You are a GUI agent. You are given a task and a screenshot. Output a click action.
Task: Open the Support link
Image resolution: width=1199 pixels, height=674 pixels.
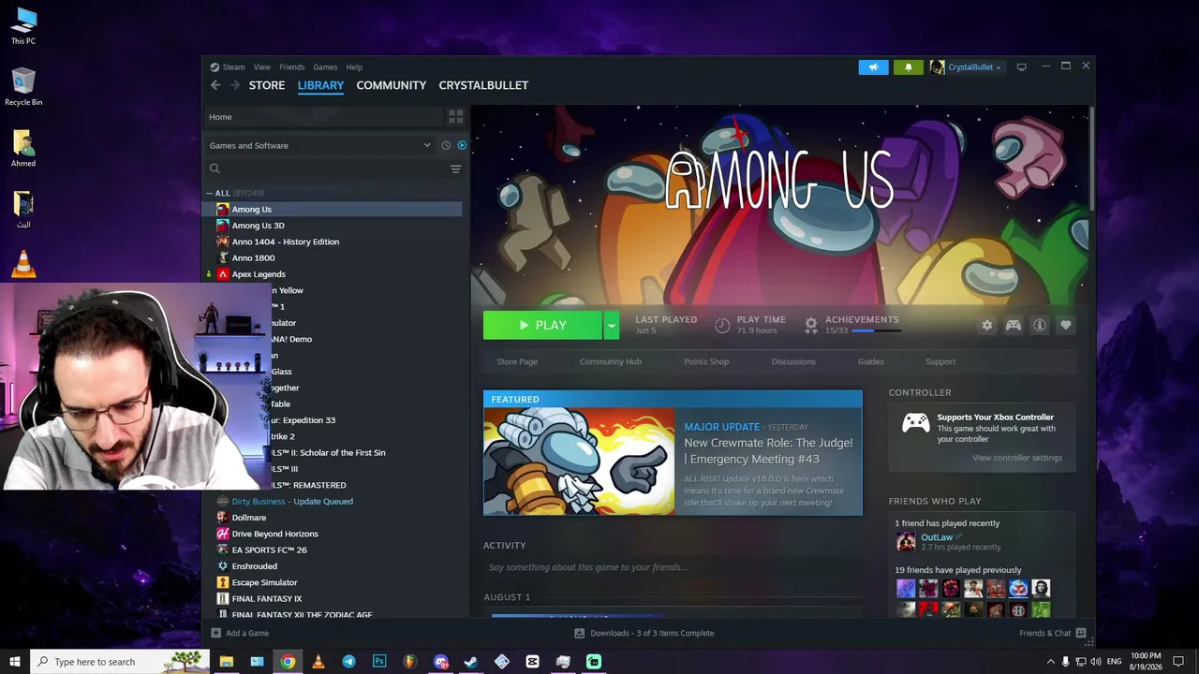point(940,361)
